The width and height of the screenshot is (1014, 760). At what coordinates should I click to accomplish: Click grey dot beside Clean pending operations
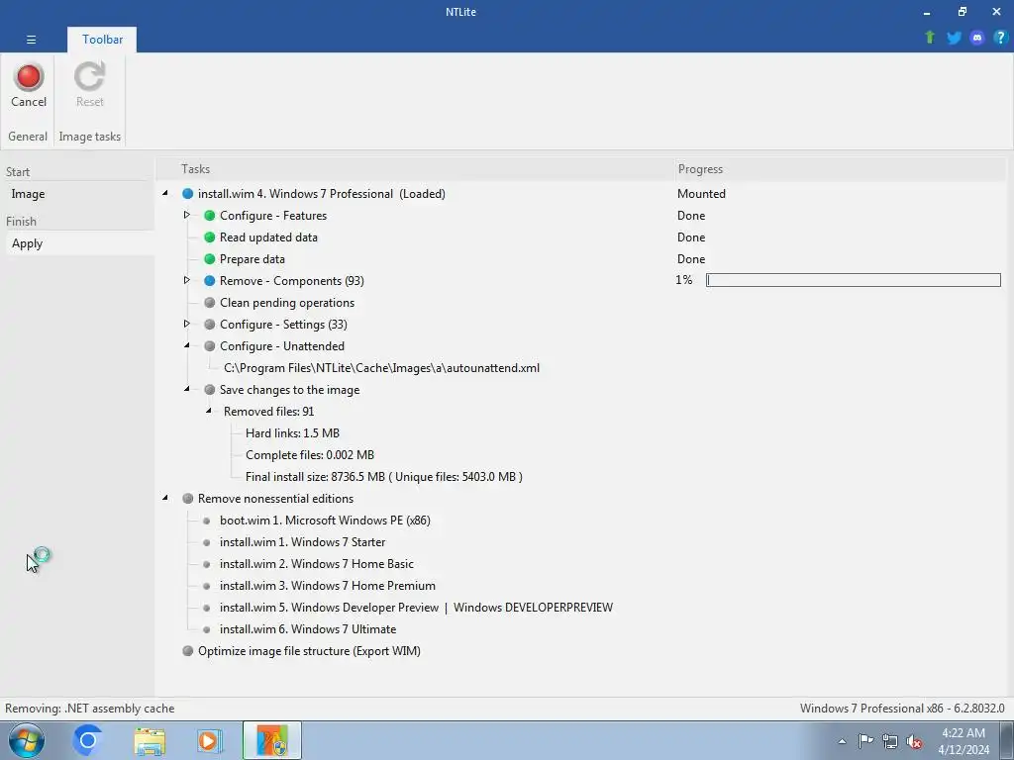(x=210, y=303)
